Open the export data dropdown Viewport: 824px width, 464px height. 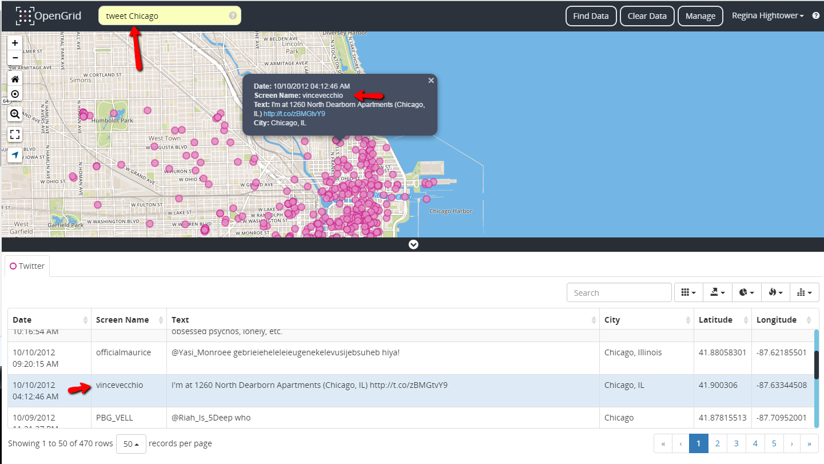tap(717, 292)
